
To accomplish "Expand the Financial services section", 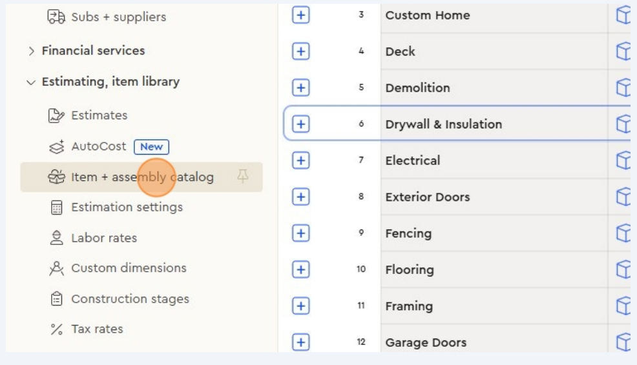I will [x=31, y=51].
